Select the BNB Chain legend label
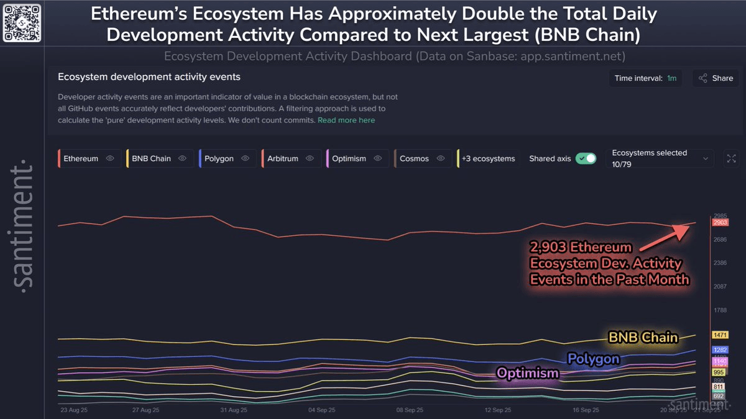The image size is (746, 419). [x=151, y=159]
